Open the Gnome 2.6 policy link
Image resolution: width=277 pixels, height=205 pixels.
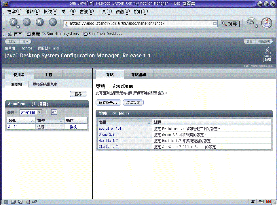tap(107, 135)
